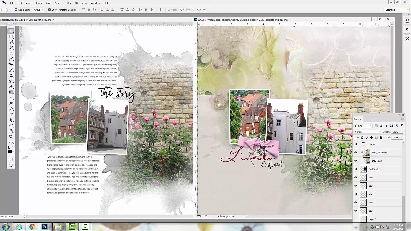Select the Move tool
Image resolution: width=411 pixels, height=231 pixels.
coord(11,31)
